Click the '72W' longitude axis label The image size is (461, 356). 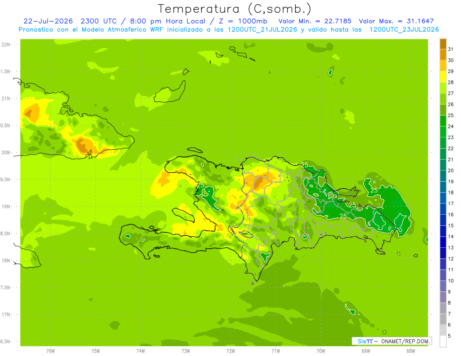pyautogui.click(x=230, y=351)
